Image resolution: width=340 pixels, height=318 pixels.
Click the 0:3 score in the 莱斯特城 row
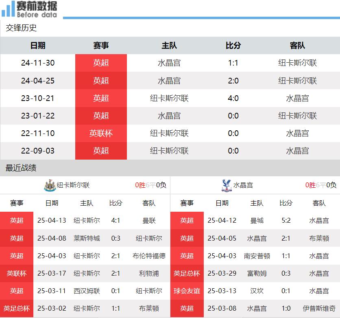click(116, 238)
